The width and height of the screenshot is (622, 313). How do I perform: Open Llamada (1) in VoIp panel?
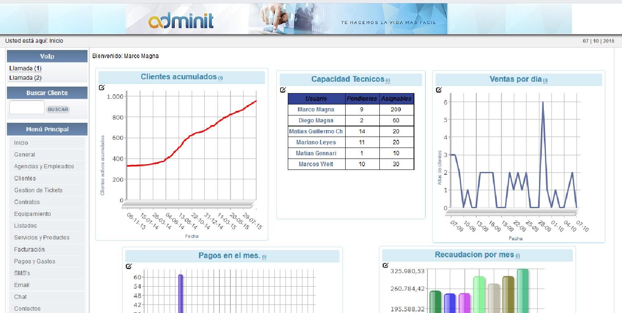25,68
